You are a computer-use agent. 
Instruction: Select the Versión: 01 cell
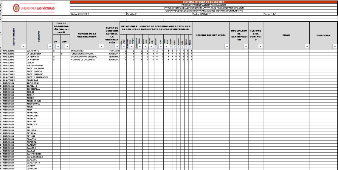[159, 14]
